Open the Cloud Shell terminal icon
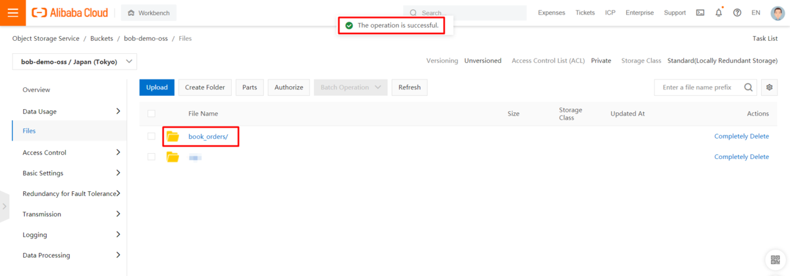 click(700, 12)
